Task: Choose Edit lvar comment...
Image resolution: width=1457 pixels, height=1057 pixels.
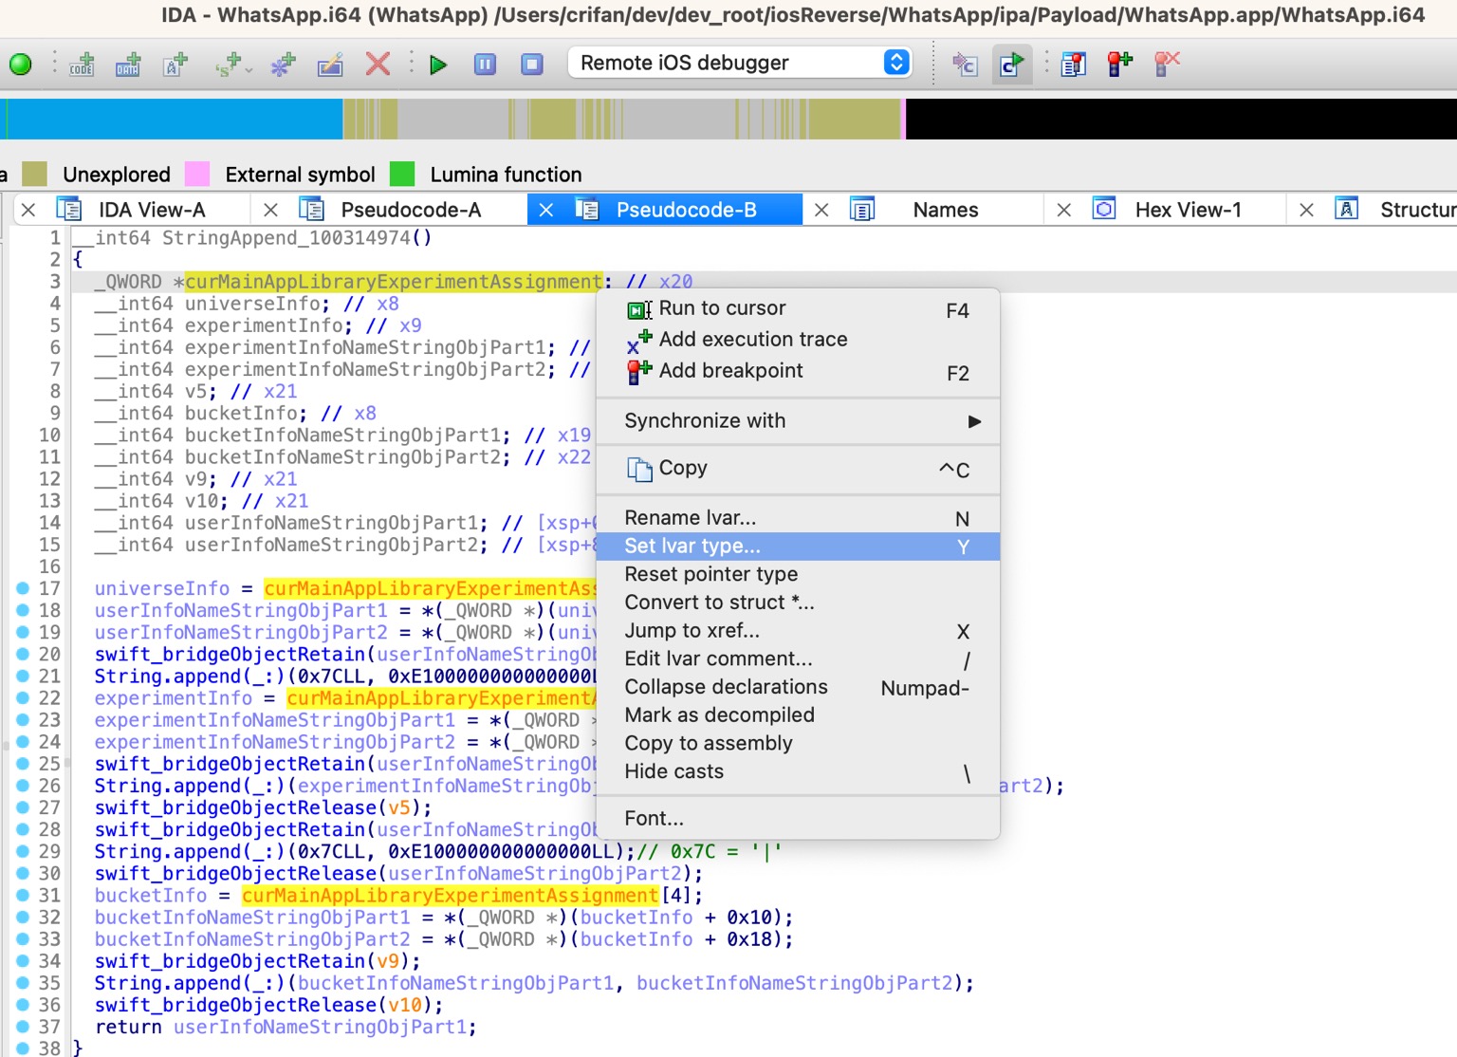Action: coord(798,658)
